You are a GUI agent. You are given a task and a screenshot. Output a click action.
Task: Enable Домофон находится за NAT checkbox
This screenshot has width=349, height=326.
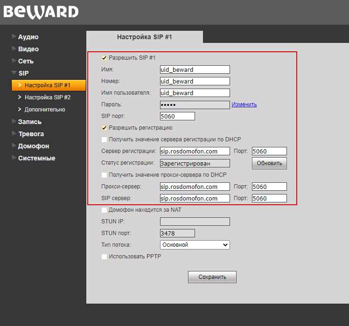[104, 210]
